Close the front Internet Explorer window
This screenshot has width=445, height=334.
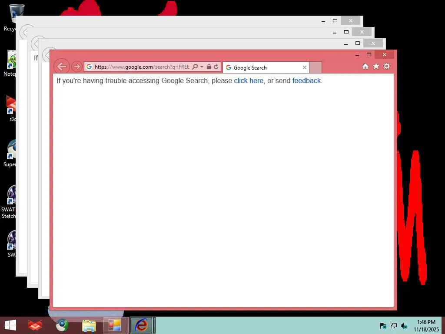[384, 54]
